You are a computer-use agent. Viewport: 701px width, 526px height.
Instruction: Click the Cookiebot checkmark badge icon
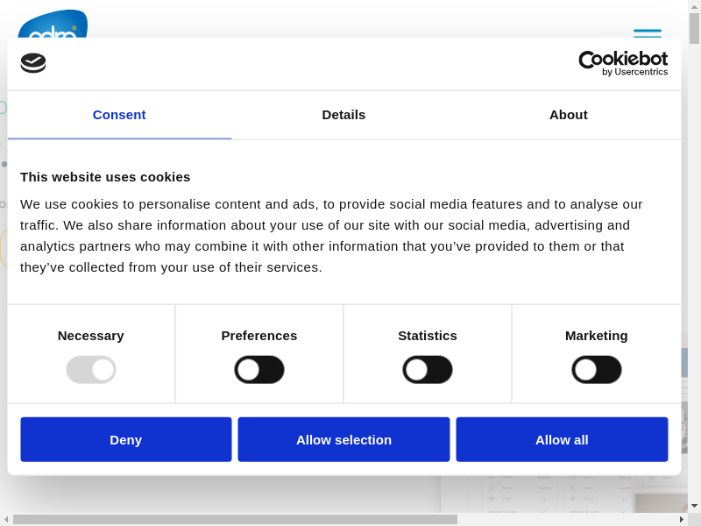click(x=33, y=63)
